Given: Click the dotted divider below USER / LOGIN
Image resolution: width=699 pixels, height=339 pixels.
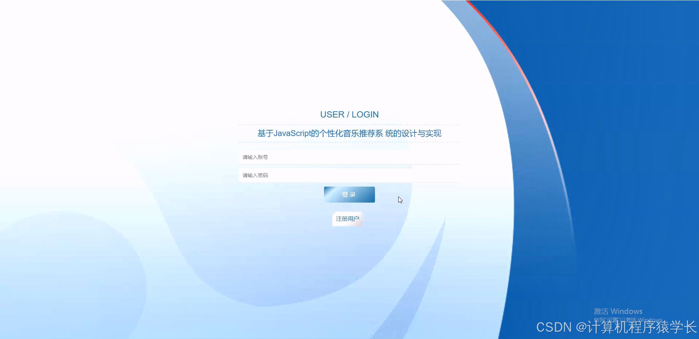Looking at the screenshot, I should point(349,124).
